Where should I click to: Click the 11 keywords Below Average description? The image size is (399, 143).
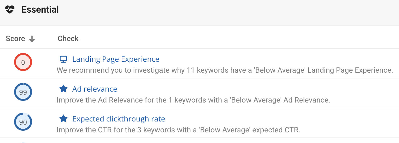(225, 70)
